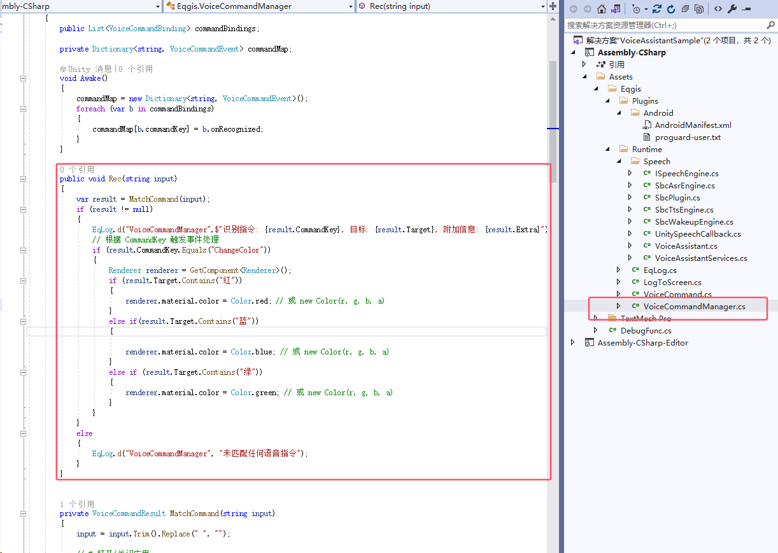Select AndroidManifest.xml file
The width and height of the screenshot is (778, 553).
[x=693, y=125]
